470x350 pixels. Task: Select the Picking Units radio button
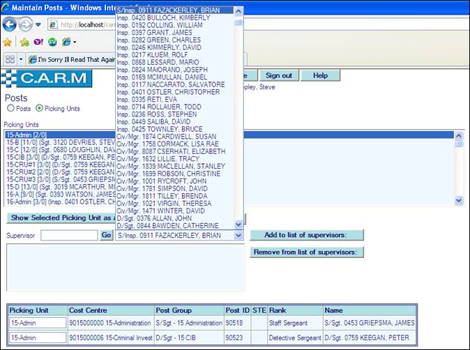39,108
